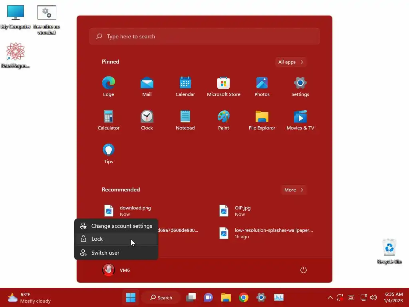This screenshot has width=409, height=307.
Task: Open Notepad from pinned apps
Action: point(185,120)
